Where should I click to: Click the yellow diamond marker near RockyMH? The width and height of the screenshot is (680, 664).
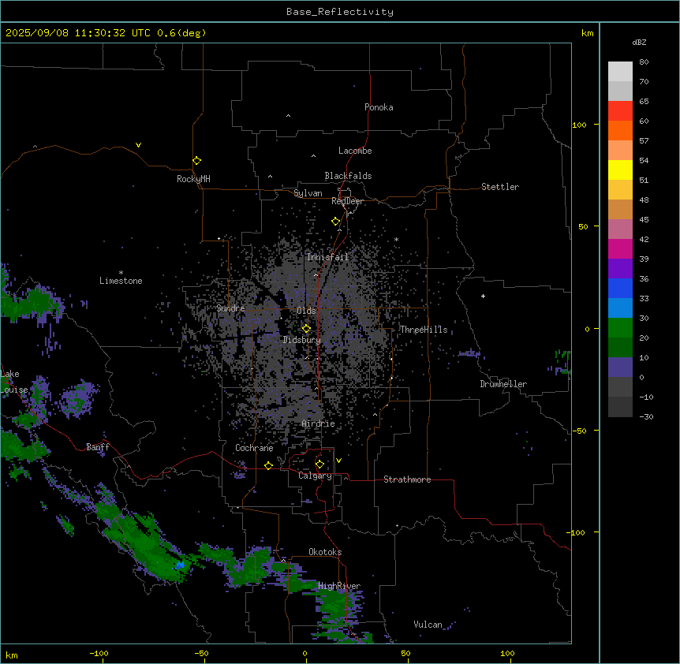pos(197,161)
